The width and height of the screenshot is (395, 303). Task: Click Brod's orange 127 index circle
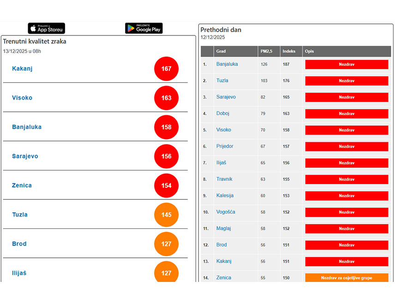pos(166,244)
